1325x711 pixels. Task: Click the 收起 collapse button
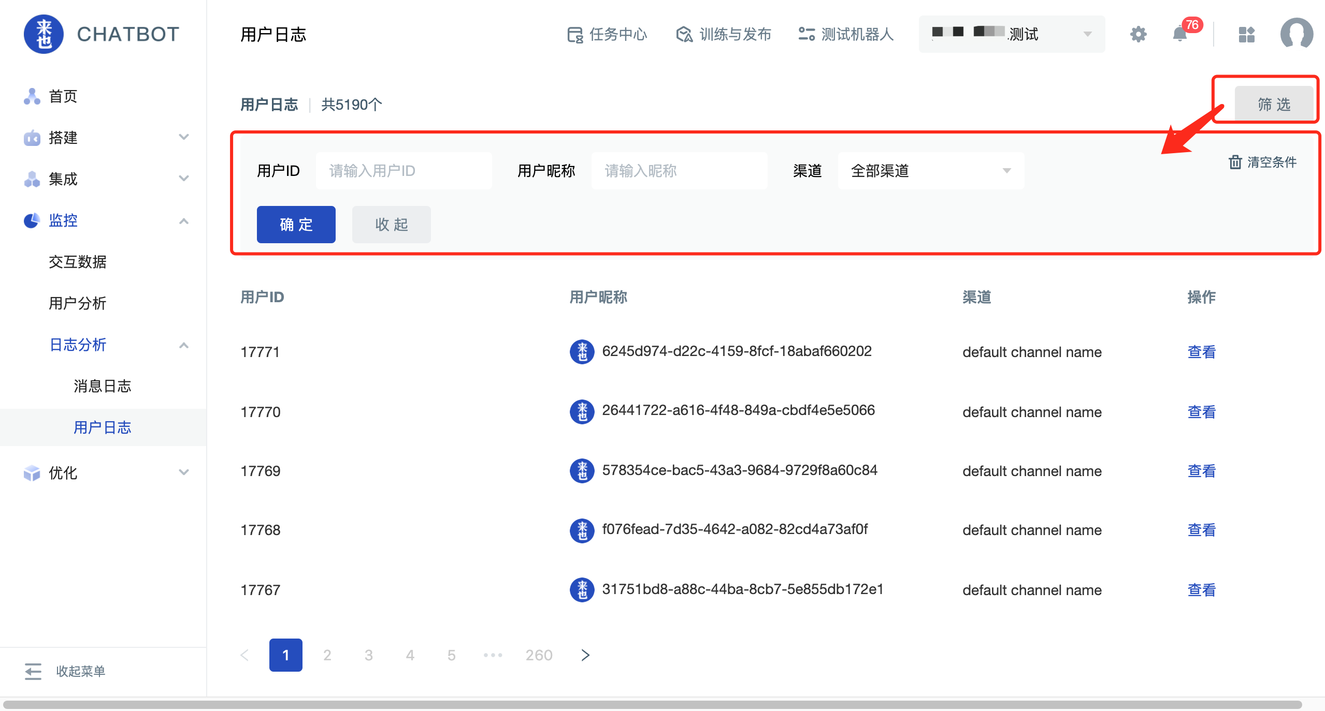[392, 225]
